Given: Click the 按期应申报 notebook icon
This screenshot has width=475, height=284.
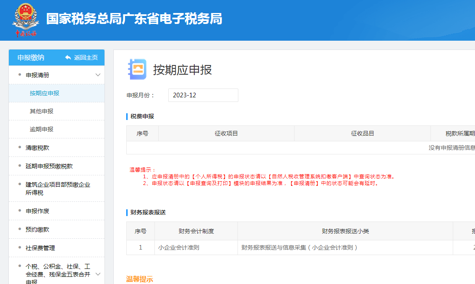Looking at the screenshot, I should (137, 69).
